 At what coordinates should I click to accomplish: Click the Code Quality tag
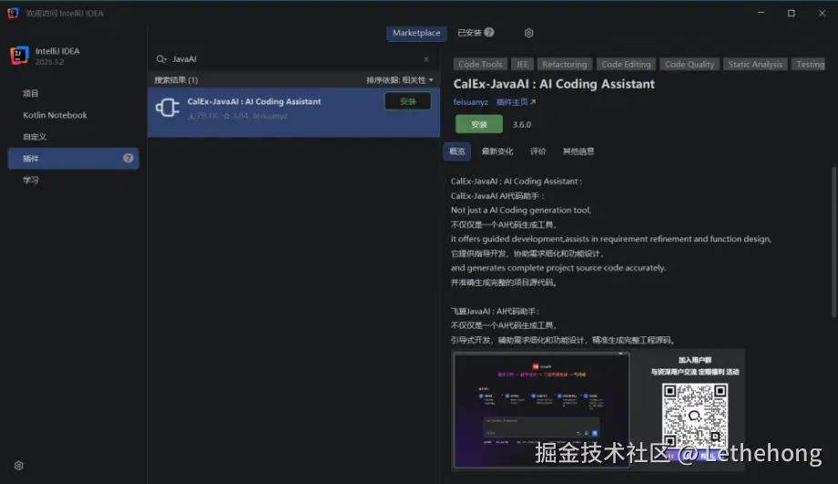(690, 64)
